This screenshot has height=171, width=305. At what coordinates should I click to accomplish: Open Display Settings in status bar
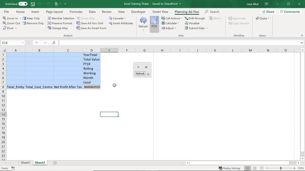point(230,168)
